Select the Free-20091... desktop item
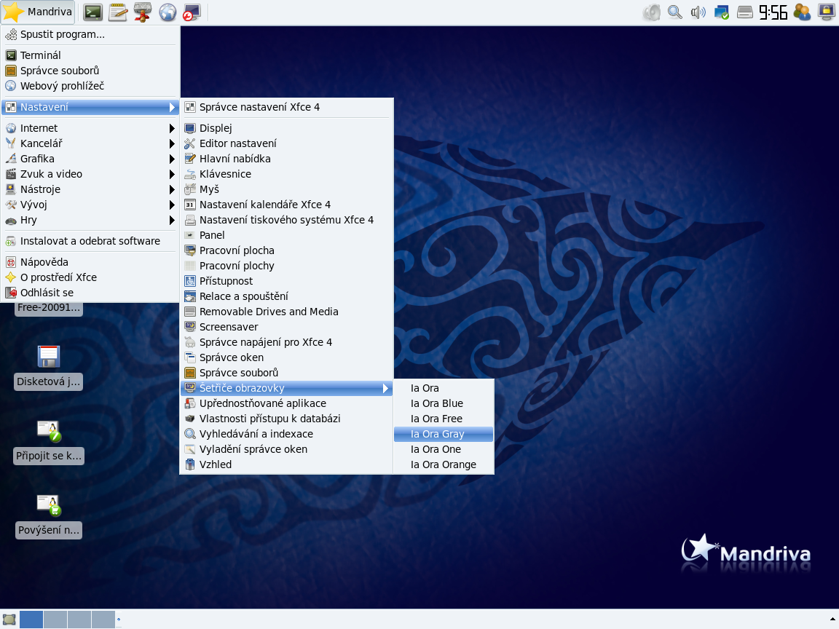The width and height of the screenshot is (839, 629). point(49,307)
